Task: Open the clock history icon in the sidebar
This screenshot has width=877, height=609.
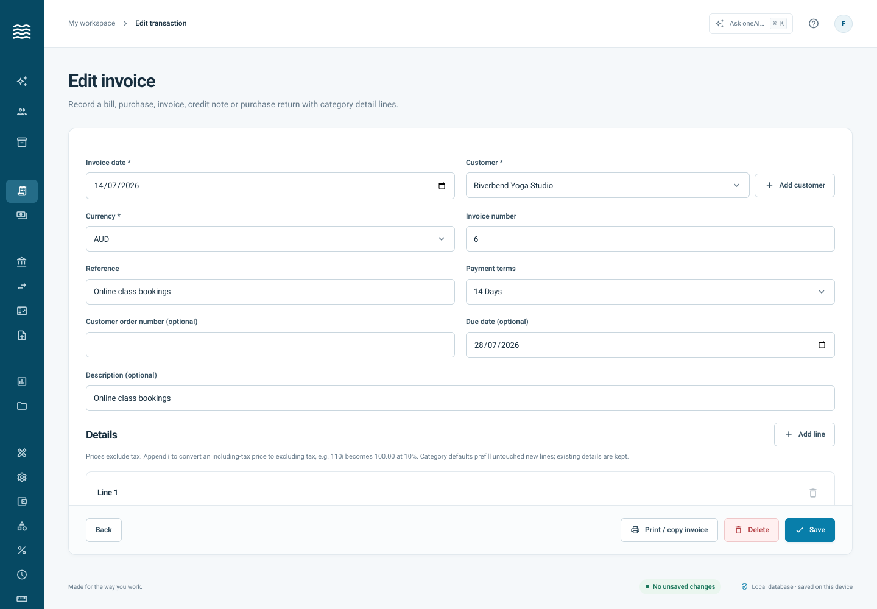Action: 22,574
